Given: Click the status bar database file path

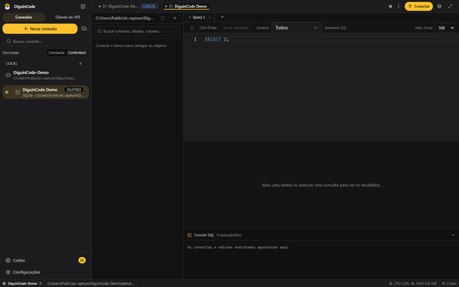Looking at the screenshot, I should (91, 283).
